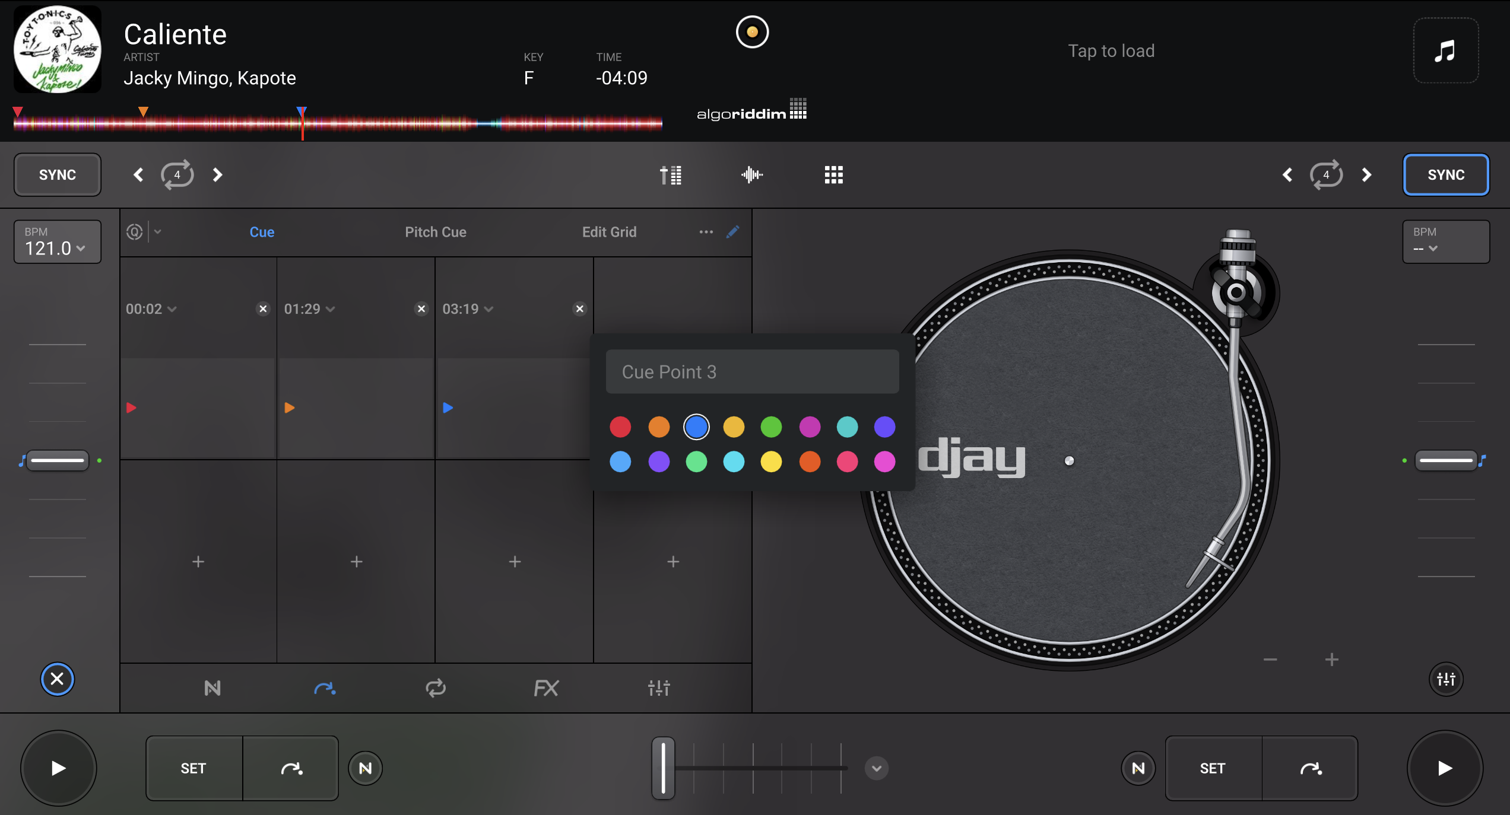
Task: Toggle the right deck SYNC button
Action: point(1445,174)
